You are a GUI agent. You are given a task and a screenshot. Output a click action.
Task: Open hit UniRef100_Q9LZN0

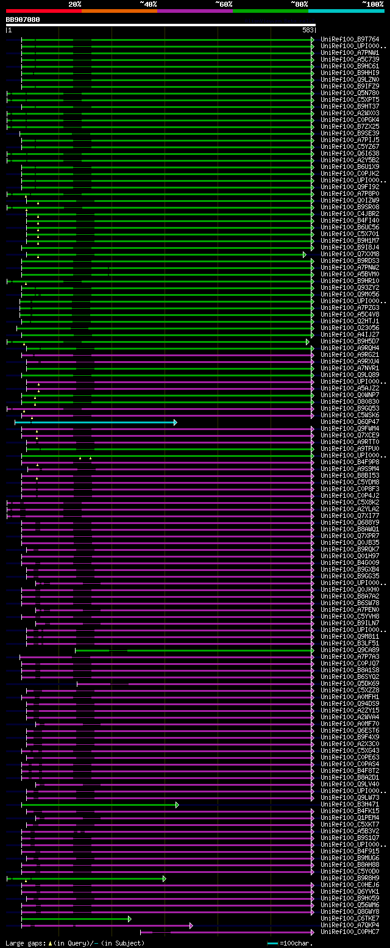coord(350,80)
